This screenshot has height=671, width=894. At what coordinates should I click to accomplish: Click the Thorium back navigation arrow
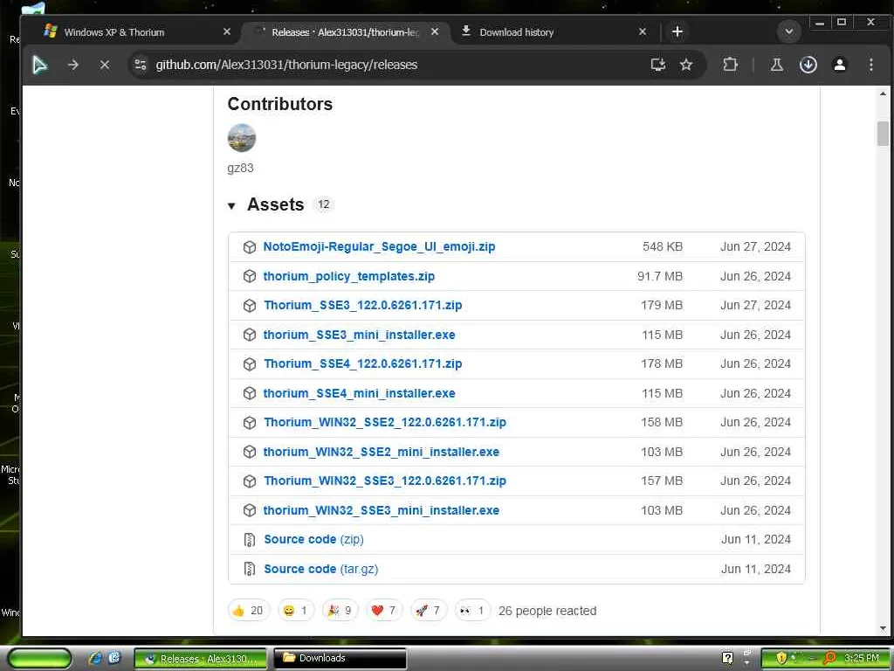[40, 65]
